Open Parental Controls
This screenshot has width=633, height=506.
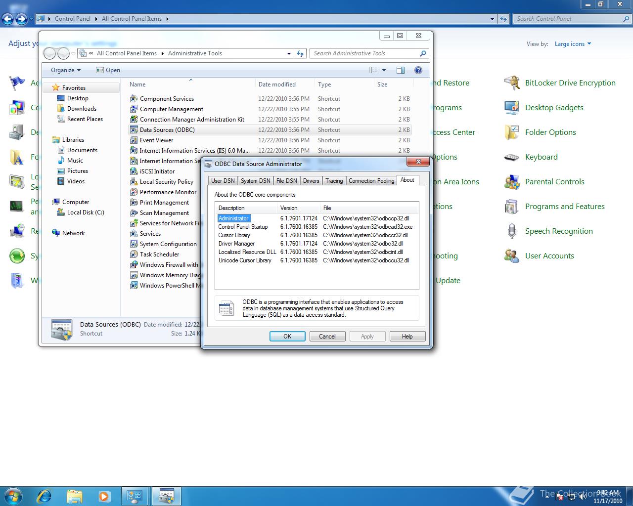554,181
